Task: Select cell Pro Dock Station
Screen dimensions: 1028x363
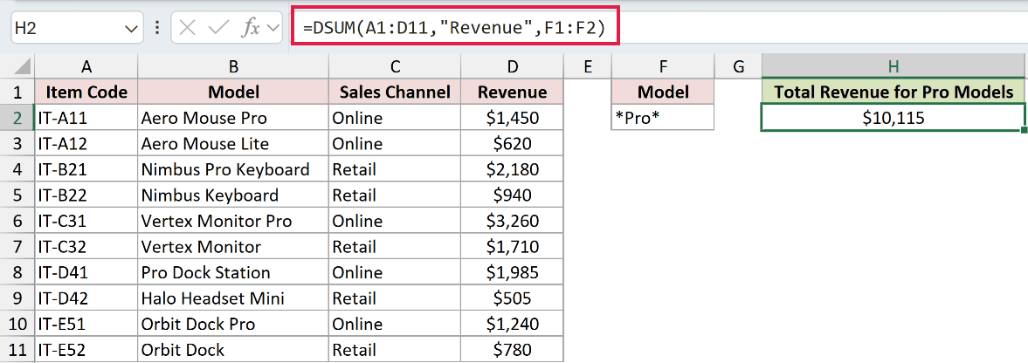Action: pyautogui.click(x=233, y=272)
